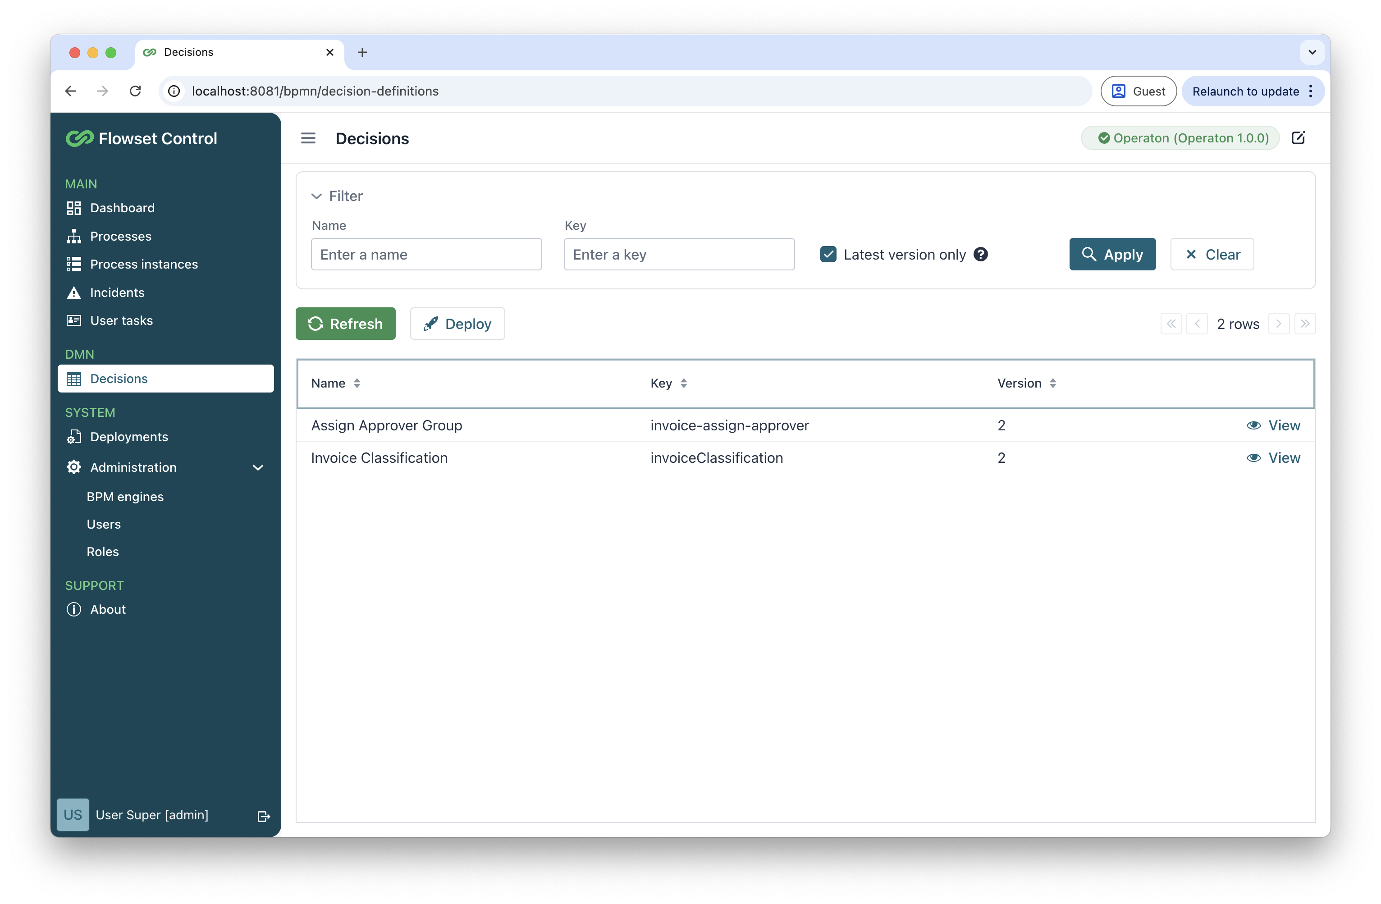
Task: Sort the table by Version column
Action: 1052,383
